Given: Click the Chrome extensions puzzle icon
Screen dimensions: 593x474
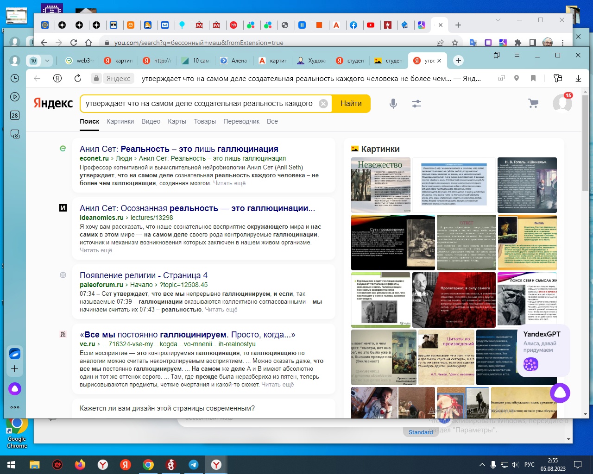Looking at the screenshot, I should [x=518, y=43].
